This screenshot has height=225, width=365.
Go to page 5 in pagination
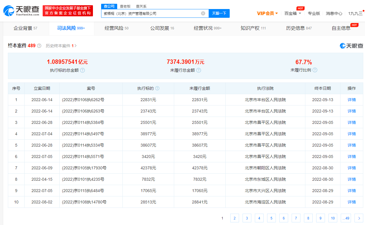271,218
